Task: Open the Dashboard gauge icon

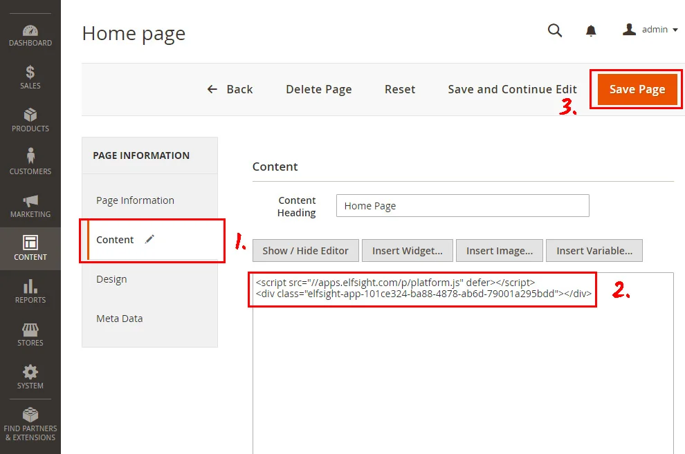Action: tap(30, 30)
